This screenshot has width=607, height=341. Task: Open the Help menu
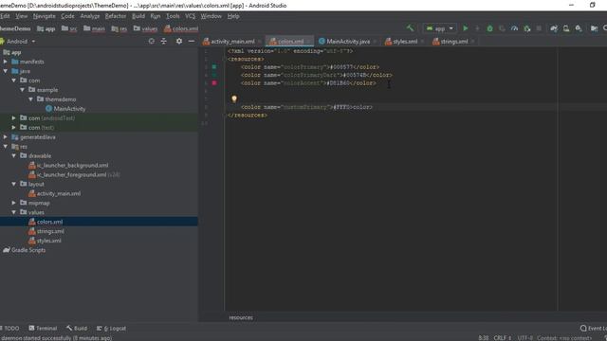[x=233, y=16]
